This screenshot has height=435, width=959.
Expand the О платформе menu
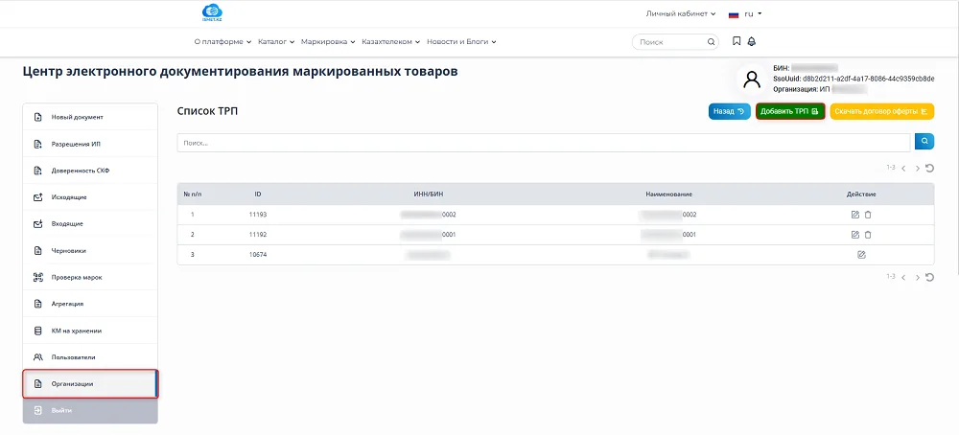point(222,42)
